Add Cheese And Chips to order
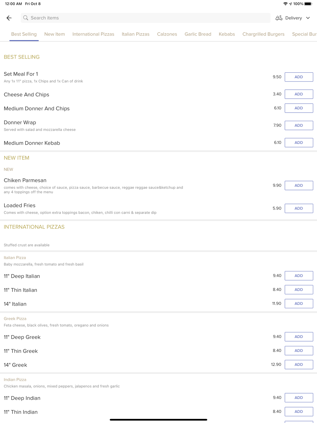Viewport: 317px width, 423px height. (299, 94)
